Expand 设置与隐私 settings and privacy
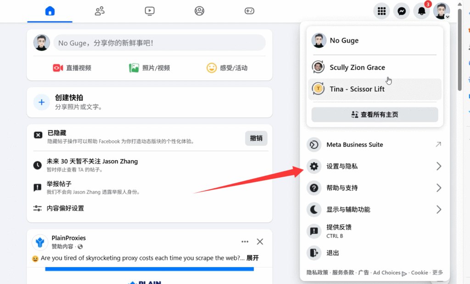The height and width of the screenshot is (284, 470). [375, 166]
